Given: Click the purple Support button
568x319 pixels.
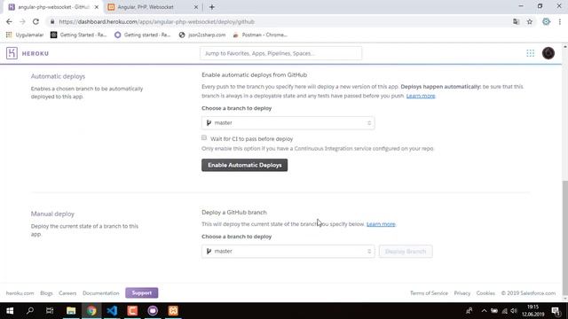Looking at the screenshot, I should (142, 293).
